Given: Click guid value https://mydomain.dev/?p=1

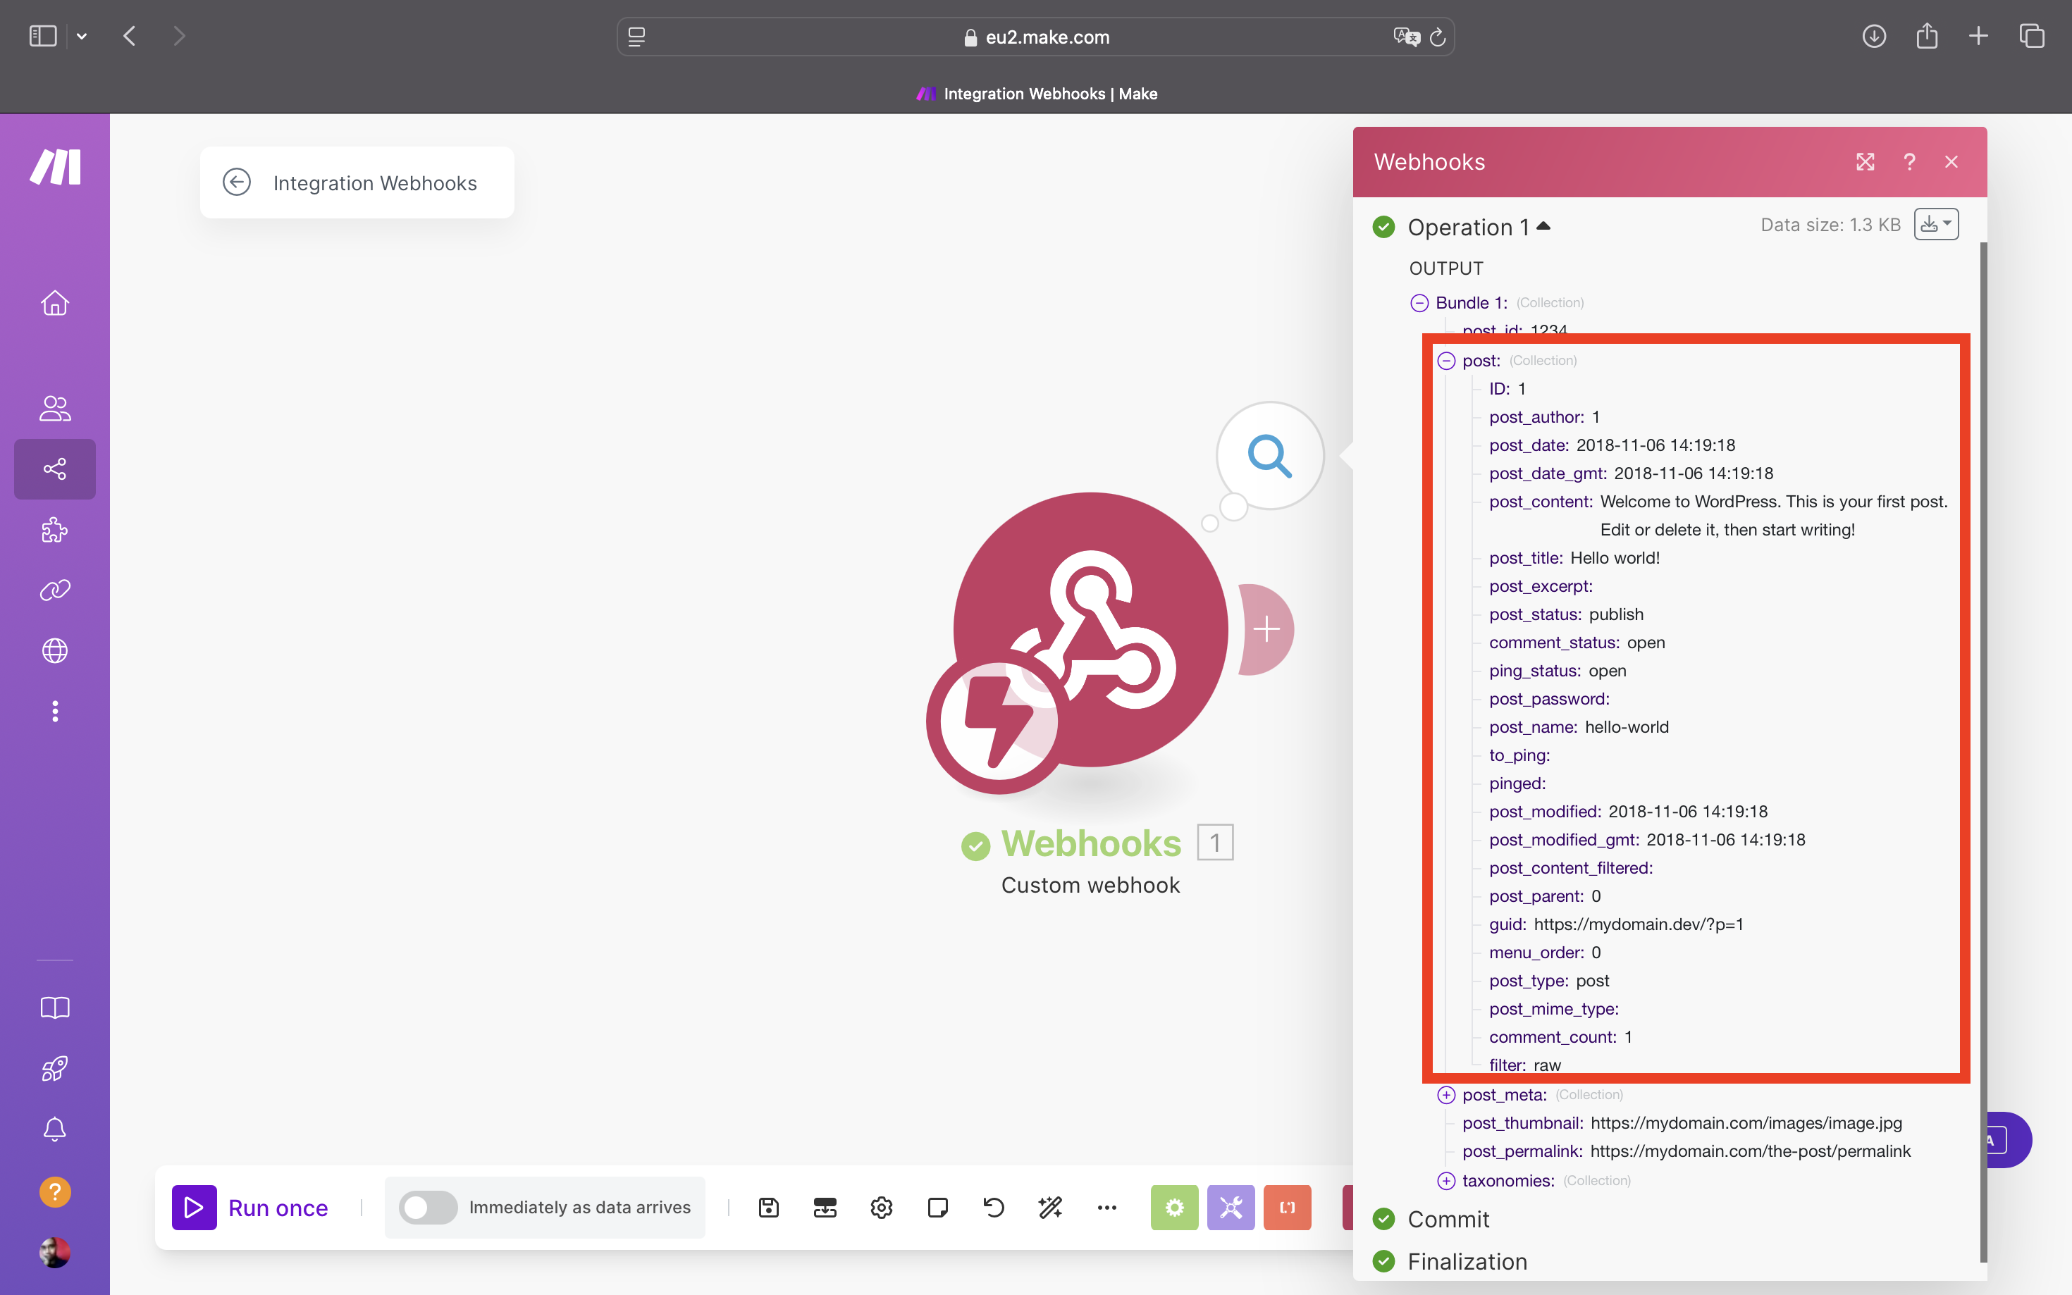Looking at the screenshot, I should (1639, 924).
